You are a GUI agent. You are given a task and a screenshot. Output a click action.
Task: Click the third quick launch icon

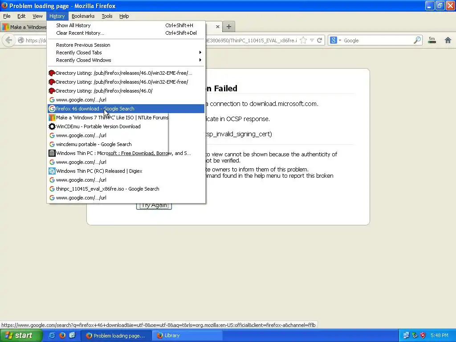pos(72,335)
